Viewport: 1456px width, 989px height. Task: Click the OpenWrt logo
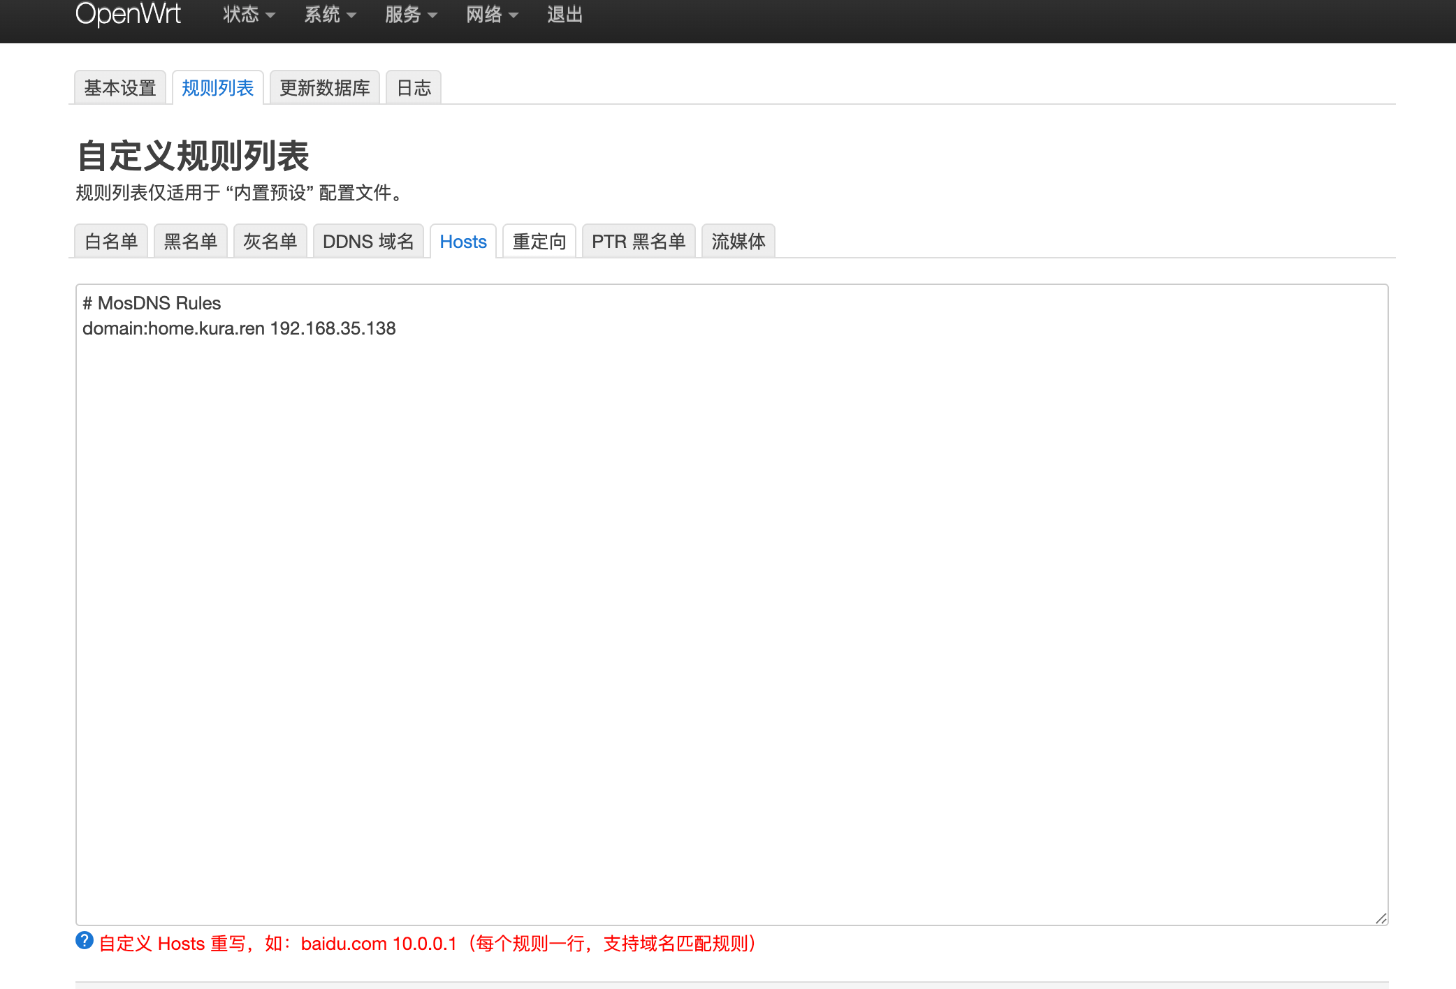(129, 14)
